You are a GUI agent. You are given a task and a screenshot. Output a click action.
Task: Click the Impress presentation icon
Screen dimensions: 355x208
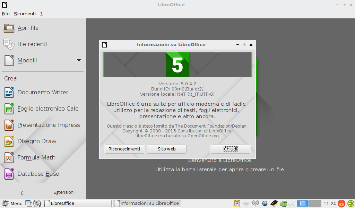coord(9,125)
